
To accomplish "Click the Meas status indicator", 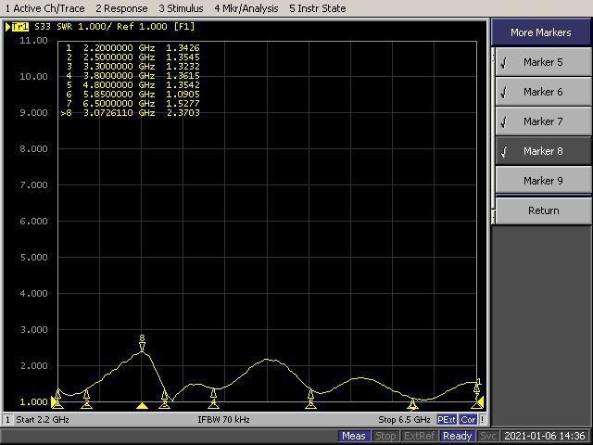I will pyautogui.click(x=354, y=436).
